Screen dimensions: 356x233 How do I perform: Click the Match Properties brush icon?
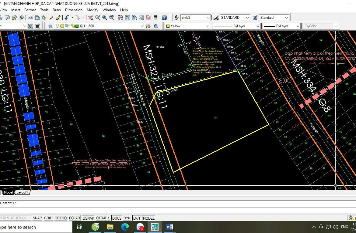click(51, 18)
